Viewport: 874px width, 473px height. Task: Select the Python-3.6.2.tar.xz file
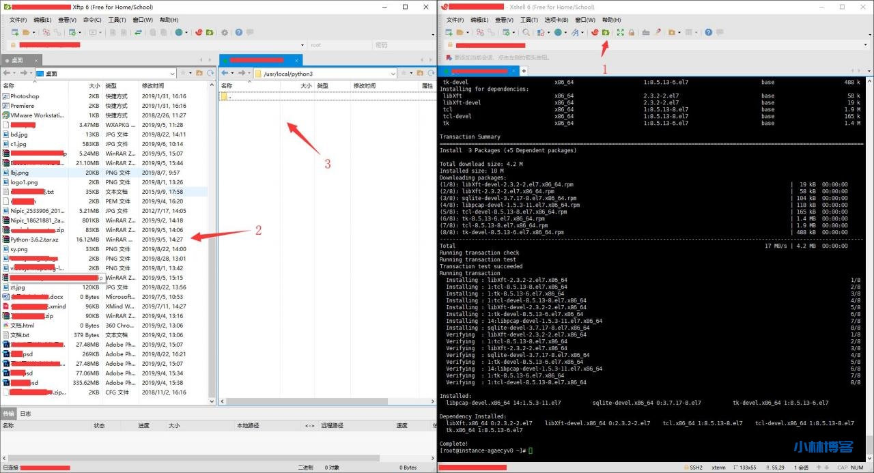(34, 240)
